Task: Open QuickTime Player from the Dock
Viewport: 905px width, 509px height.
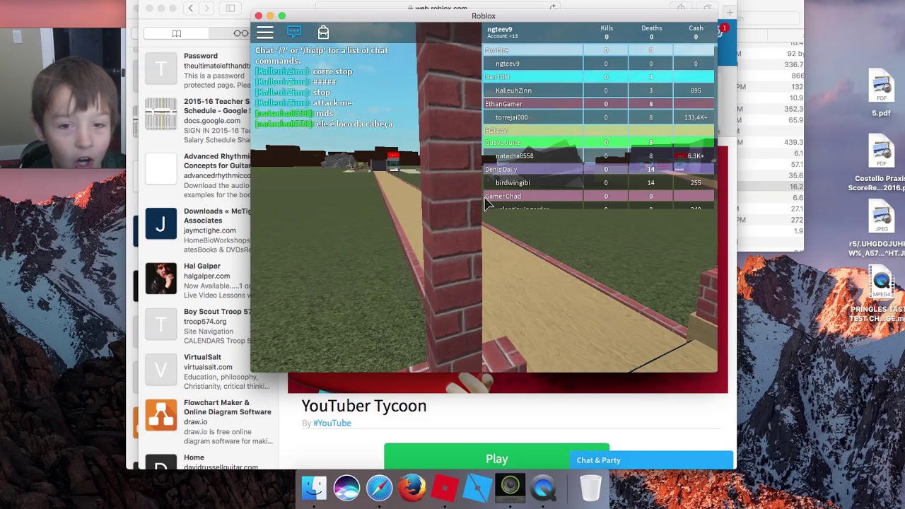Action: (543, 488)
